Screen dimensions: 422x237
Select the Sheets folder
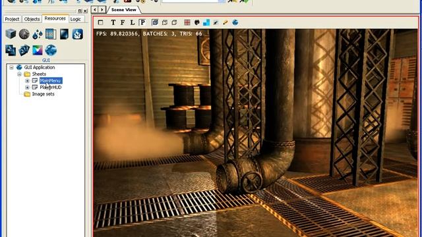coord(39,74)
